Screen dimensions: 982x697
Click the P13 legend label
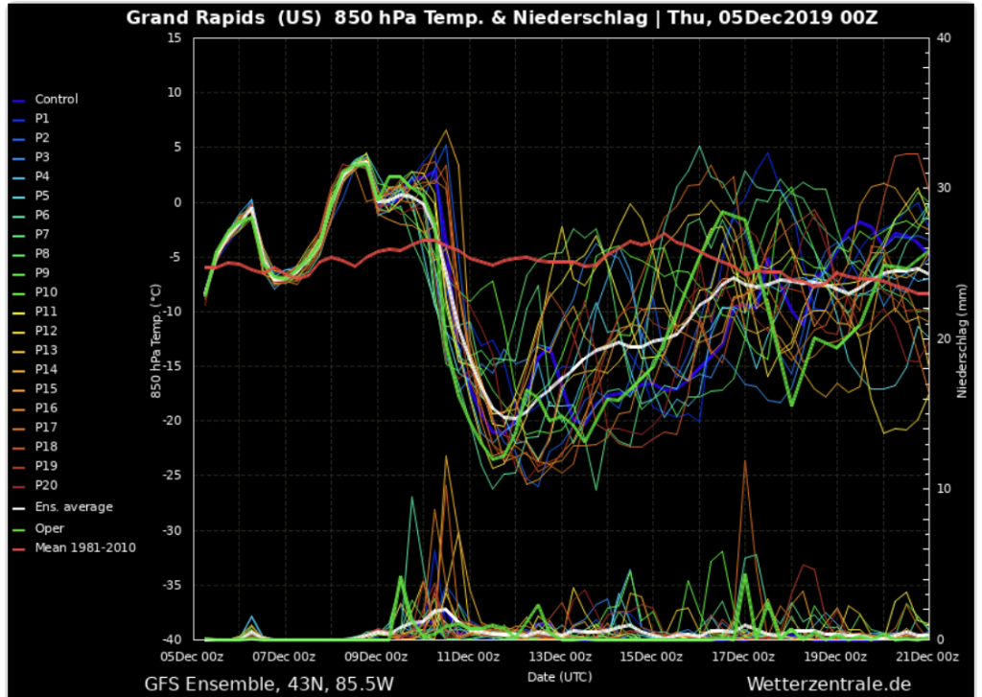46,350
